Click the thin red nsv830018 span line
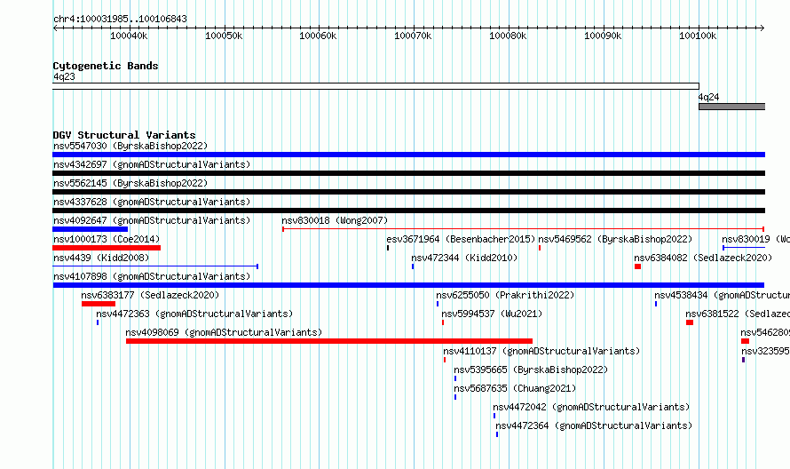The height and width of the screenshot is (469, 790). (x=523, y=229)
